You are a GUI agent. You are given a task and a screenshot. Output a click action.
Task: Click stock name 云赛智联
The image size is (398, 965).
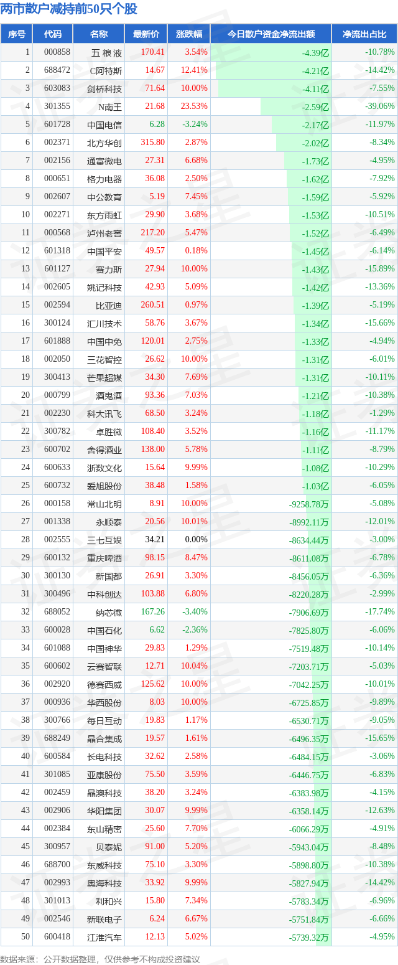click(104, 666)
